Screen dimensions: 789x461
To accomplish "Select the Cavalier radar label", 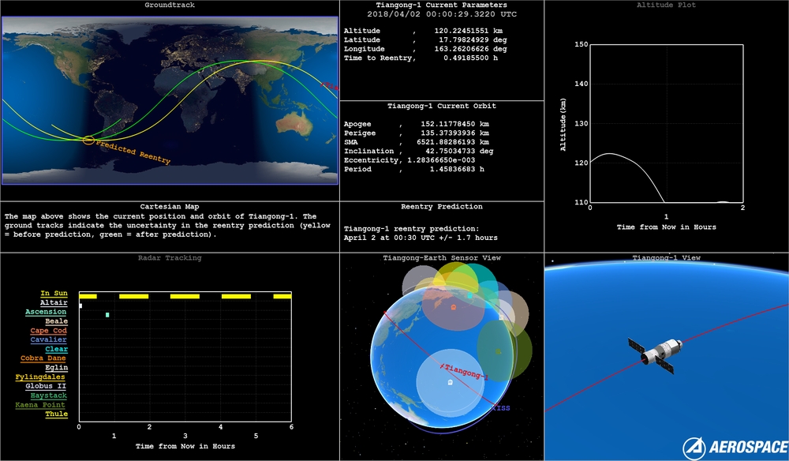I will click(x=48, y=339).
